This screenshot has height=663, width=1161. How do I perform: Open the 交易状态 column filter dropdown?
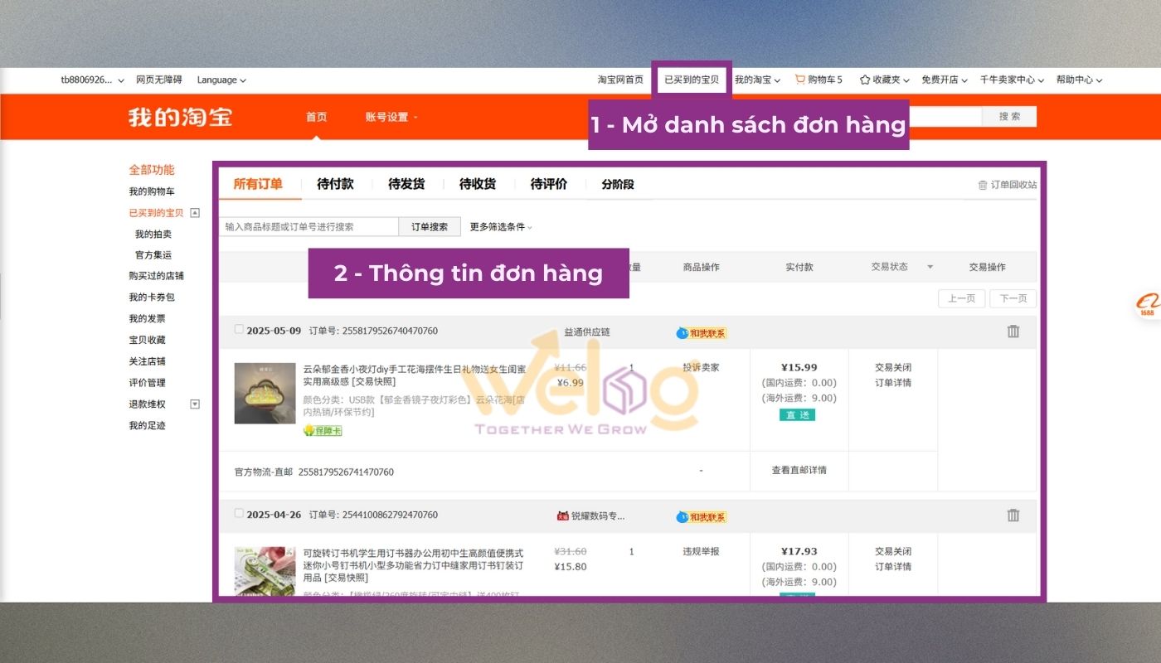(930, 267)
